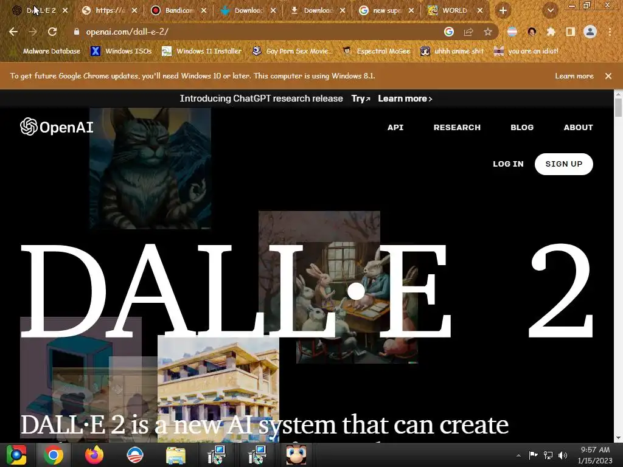The width and height of the screenshot is (623, 467).
Task: Click the striped flag extension icon
Action: coord(512,32)
